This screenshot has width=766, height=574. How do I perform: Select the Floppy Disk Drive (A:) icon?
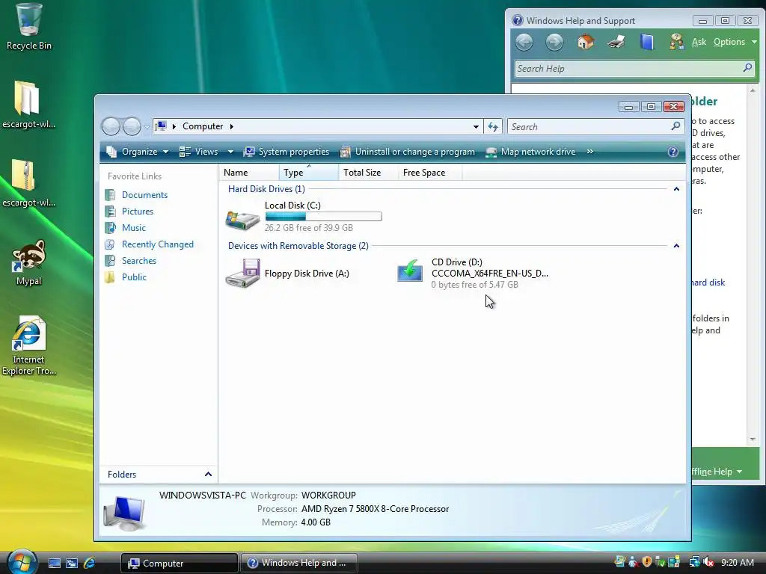coord(242,274)
